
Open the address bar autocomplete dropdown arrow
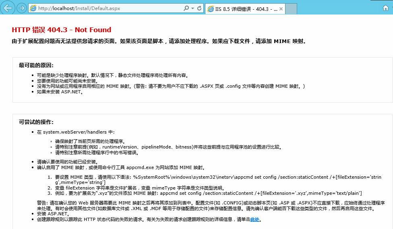(192, 8)
